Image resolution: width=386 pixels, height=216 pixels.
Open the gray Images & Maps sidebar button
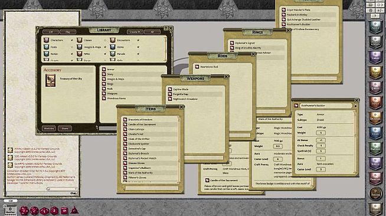pos(375,42)
